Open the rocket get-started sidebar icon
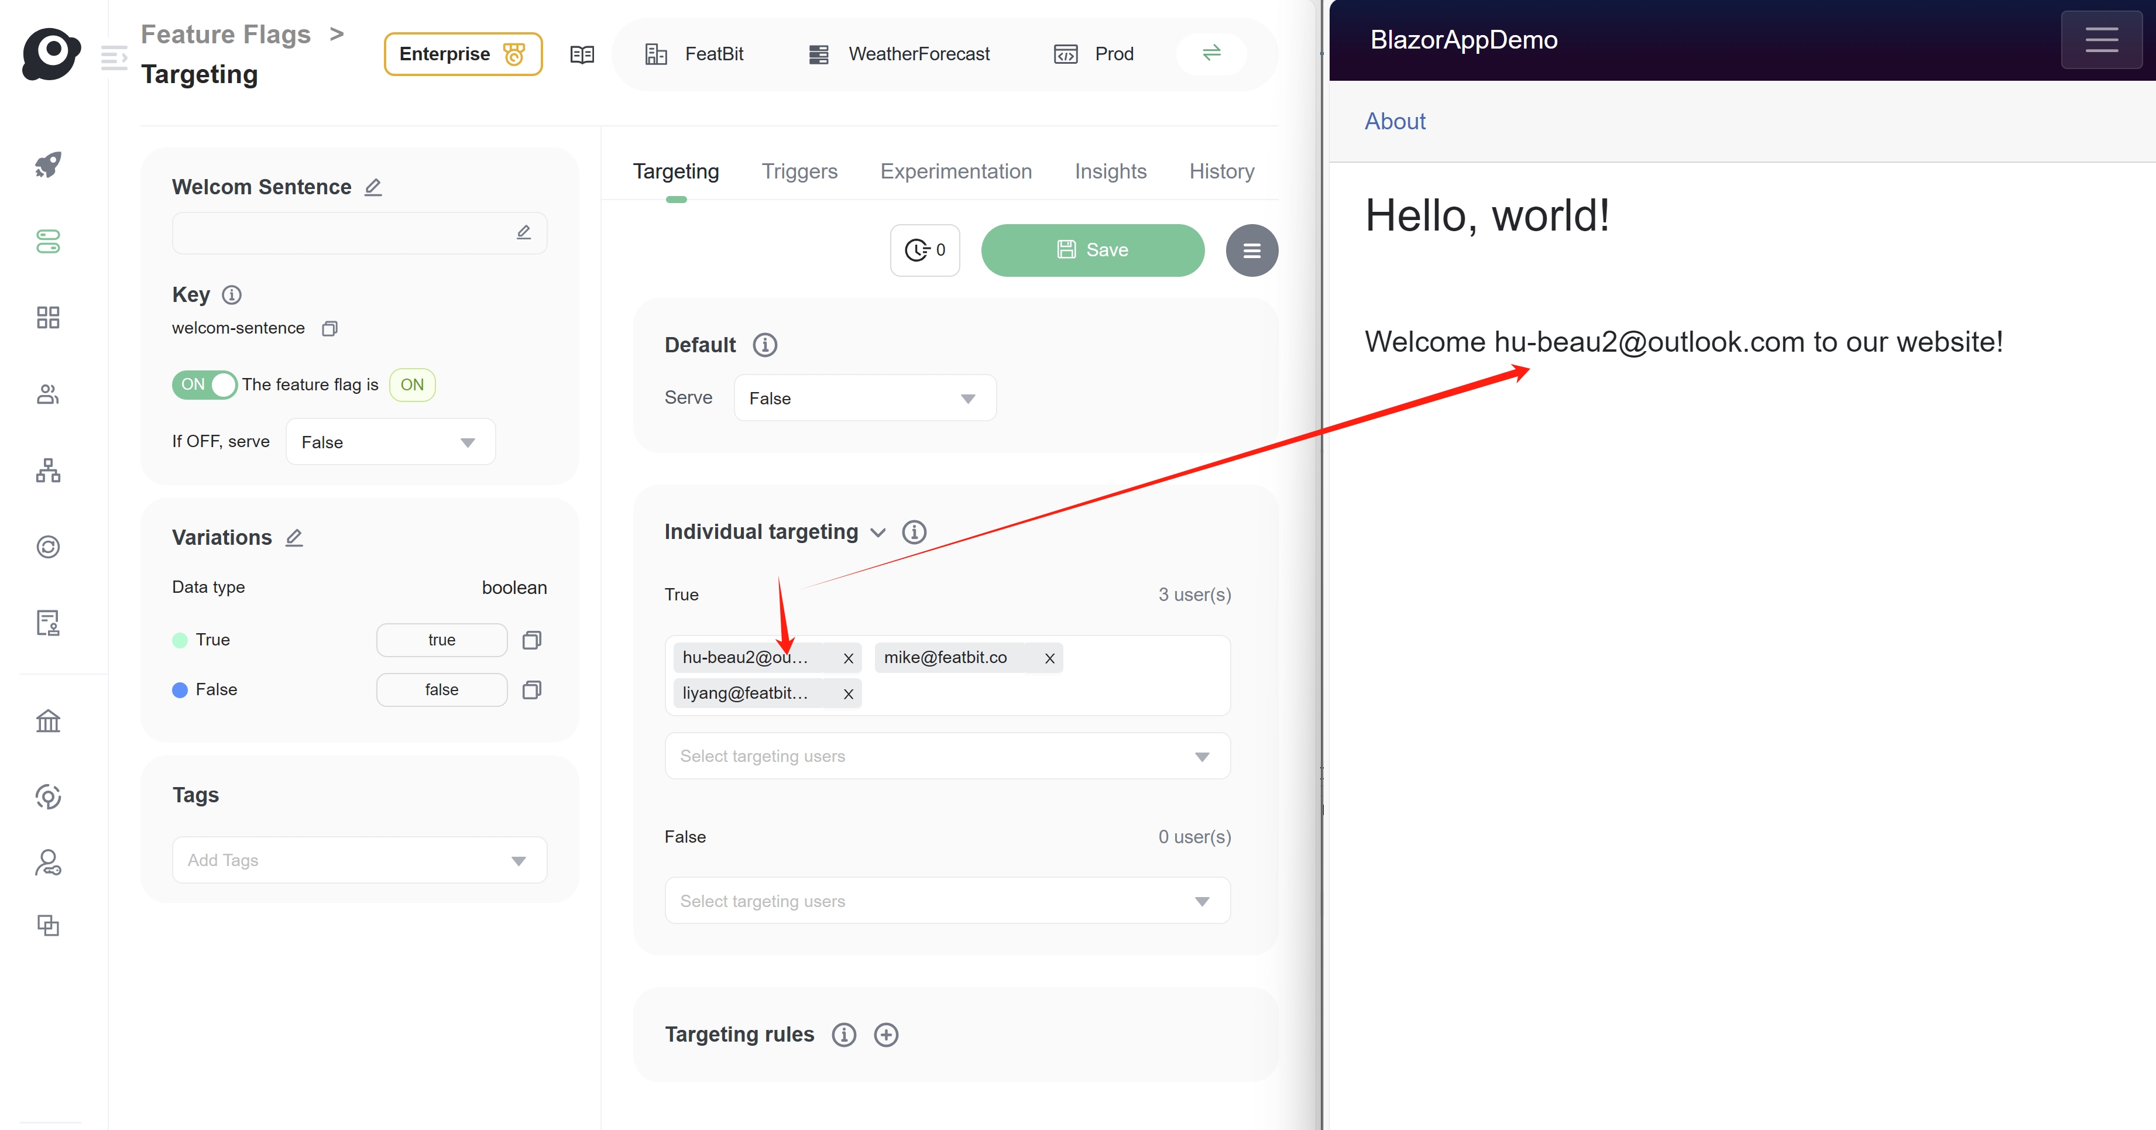 48,165
